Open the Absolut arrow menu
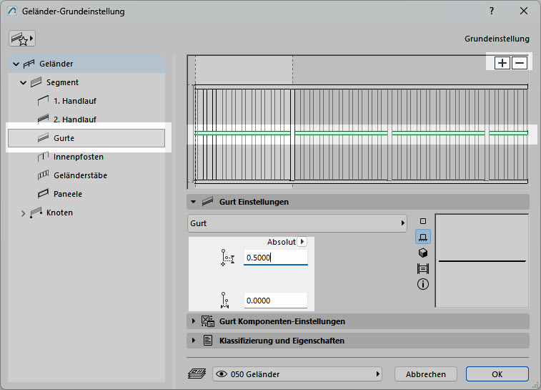Image resolution: width=541 pixels, height=390 pixels. (x=302, y=242)
